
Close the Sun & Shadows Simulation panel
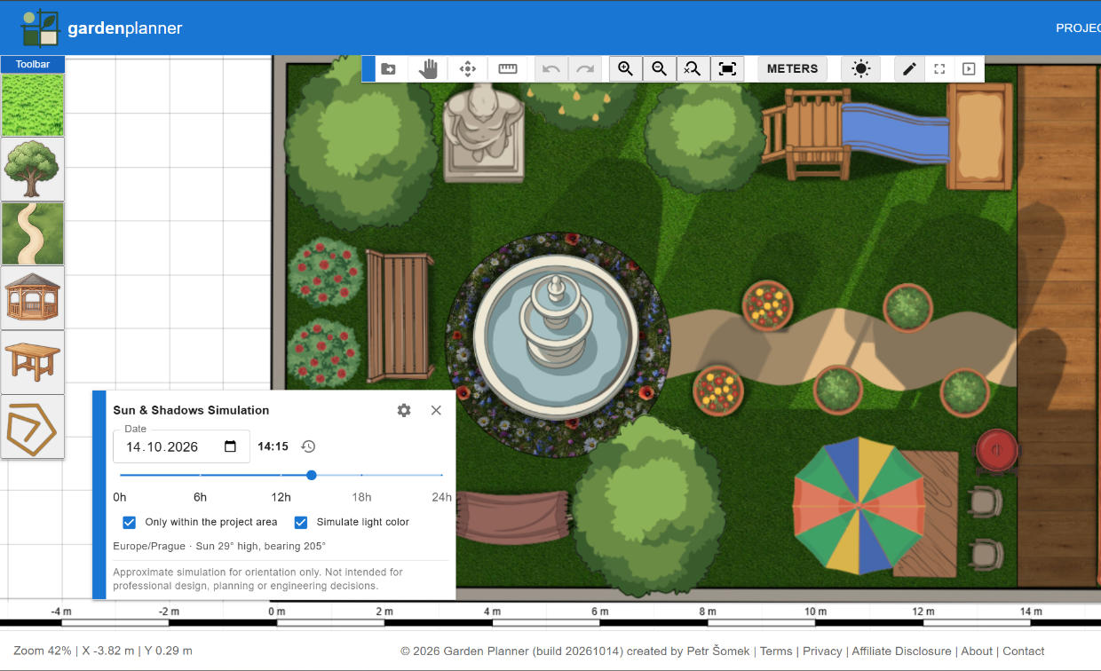[x=436, y=410]
